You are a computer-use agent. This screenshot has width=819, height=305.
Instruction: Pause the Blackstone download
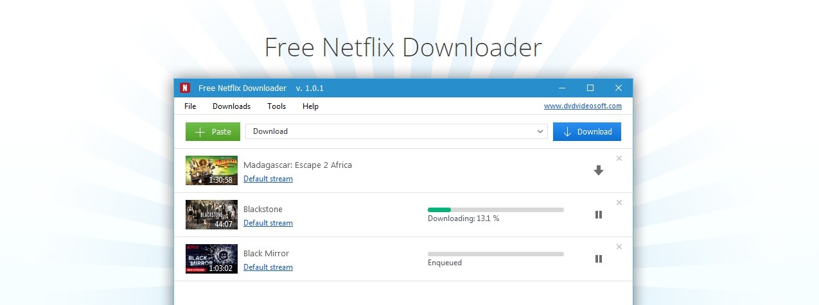[599, 215]
